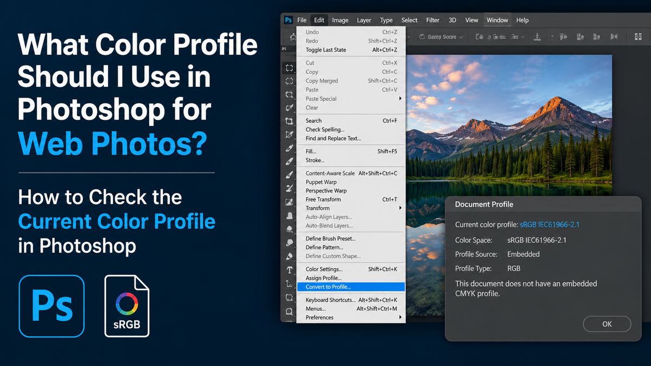Viewport: 651px width, 366px height.
Task: Click the sRGB file icon graphic
Action: 127,306
